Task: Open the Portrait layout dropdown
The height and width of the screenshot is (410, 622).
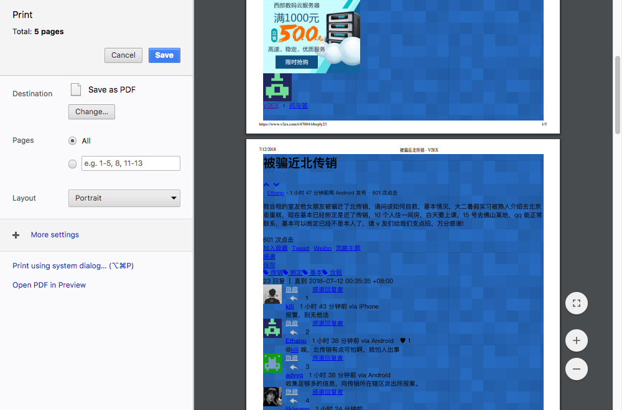Action: pyautogui.click(x=124, y=198)
